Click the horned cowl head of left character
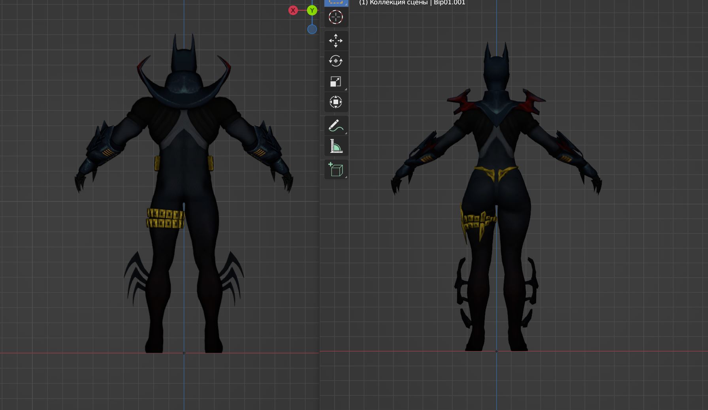The height and width of the screenshot is (410, 708). pos(184,59)
